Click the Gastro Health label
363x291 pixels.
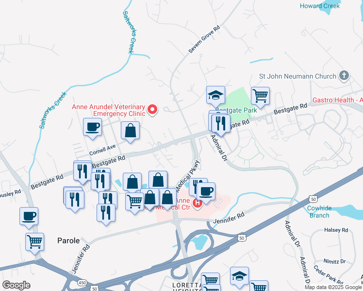(338, 100)
